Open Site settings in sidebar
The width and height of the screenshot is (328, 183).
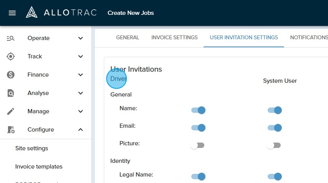coord(32,148)
